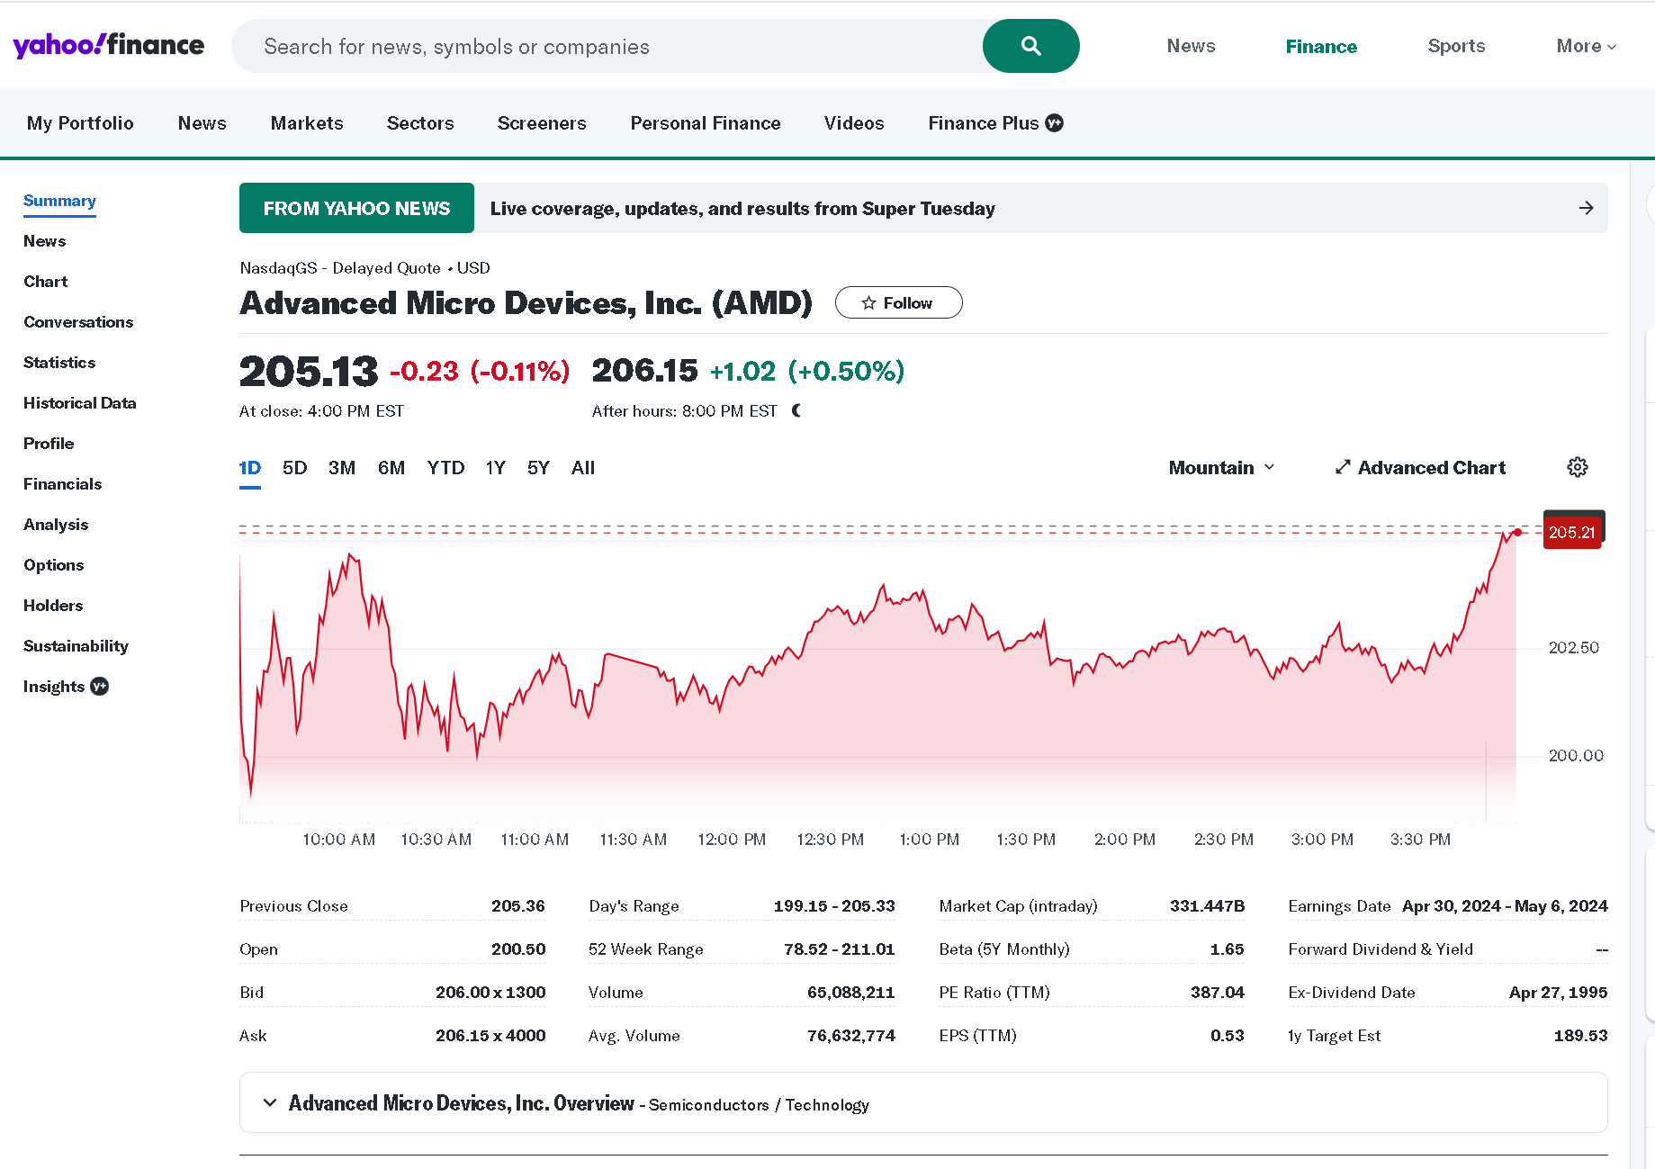Click the 205.21 price marker on chart

pos(1571,532)
